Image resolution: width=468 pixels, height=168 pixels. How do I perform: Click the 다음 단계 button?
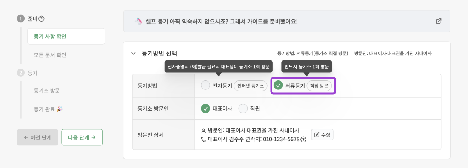tap(82, 137)
